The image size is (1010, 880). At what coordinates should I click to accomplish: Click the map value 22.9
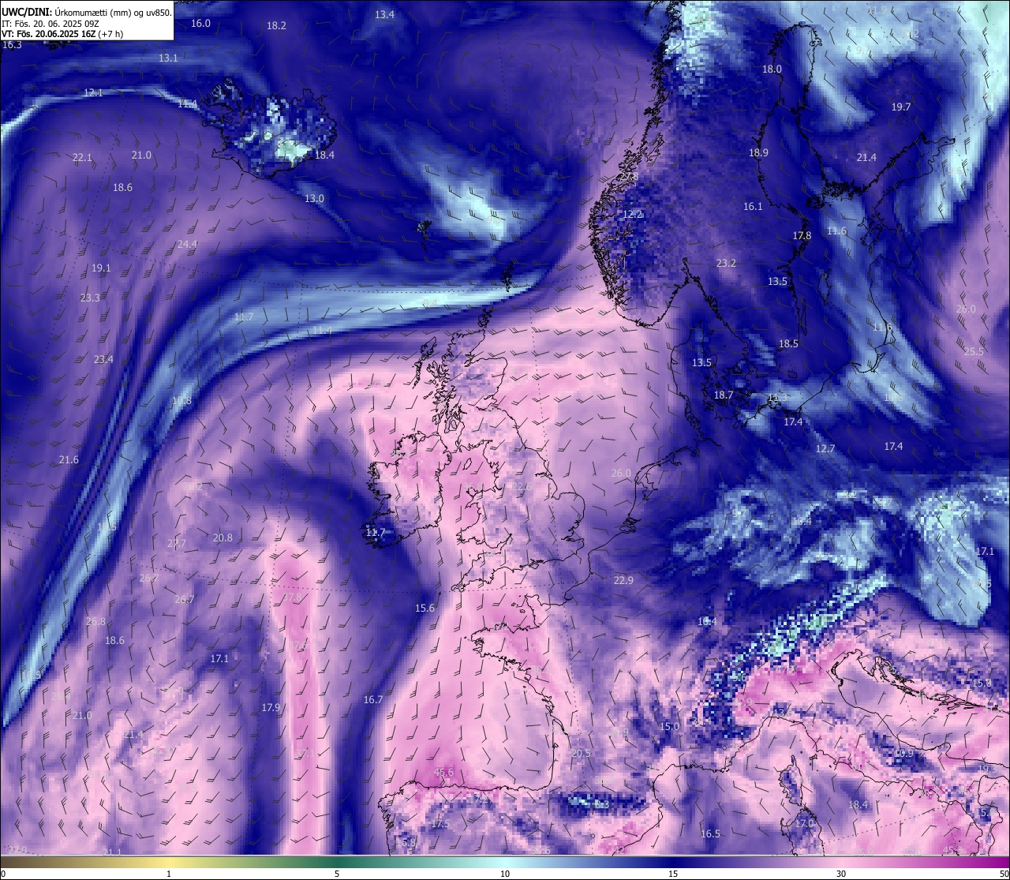623,581
